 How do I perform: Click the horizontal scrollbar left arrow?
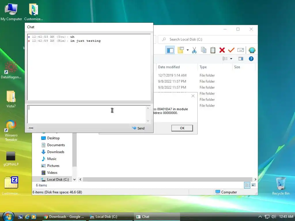pos(81,180)
